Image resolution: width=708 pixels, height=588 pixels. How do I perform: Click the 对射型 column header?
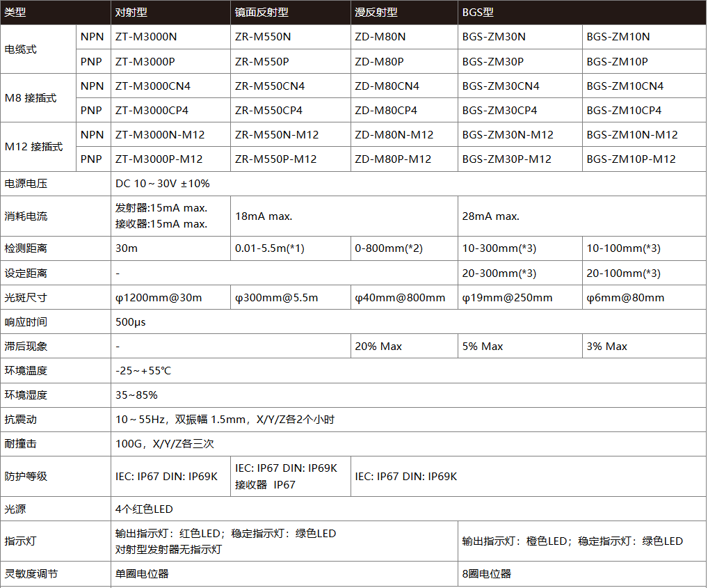[131, 13]
